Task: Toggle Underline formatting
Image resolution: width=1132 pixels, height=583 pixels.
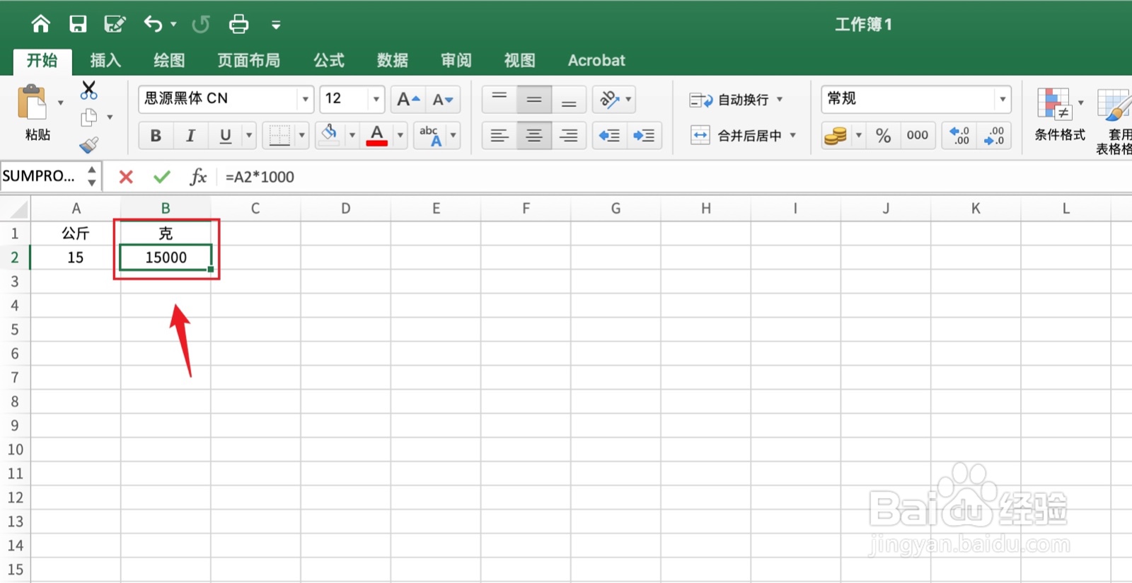Action: pos(226,135)
